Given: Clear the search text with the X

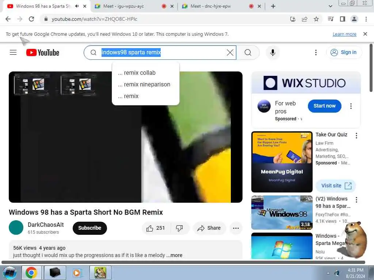Looking at the screenshot, I should [x=230, y=52].
